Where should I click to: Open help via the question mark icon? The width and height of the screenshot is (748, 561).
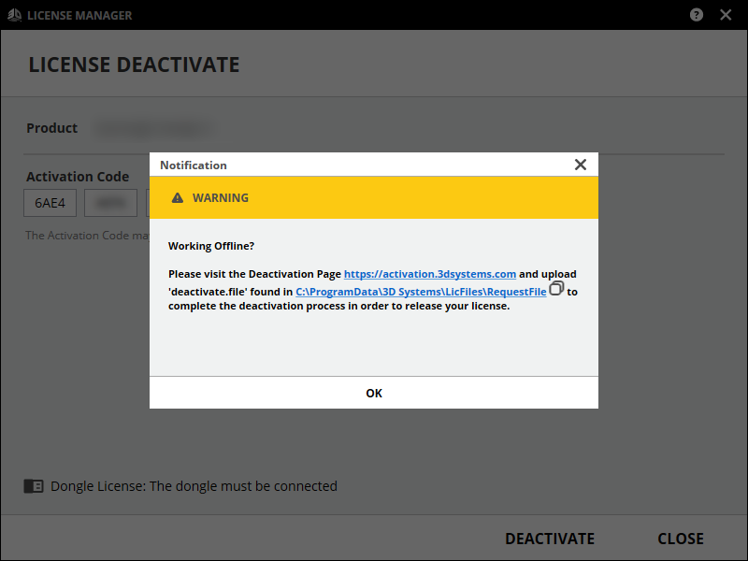[697, 15]
